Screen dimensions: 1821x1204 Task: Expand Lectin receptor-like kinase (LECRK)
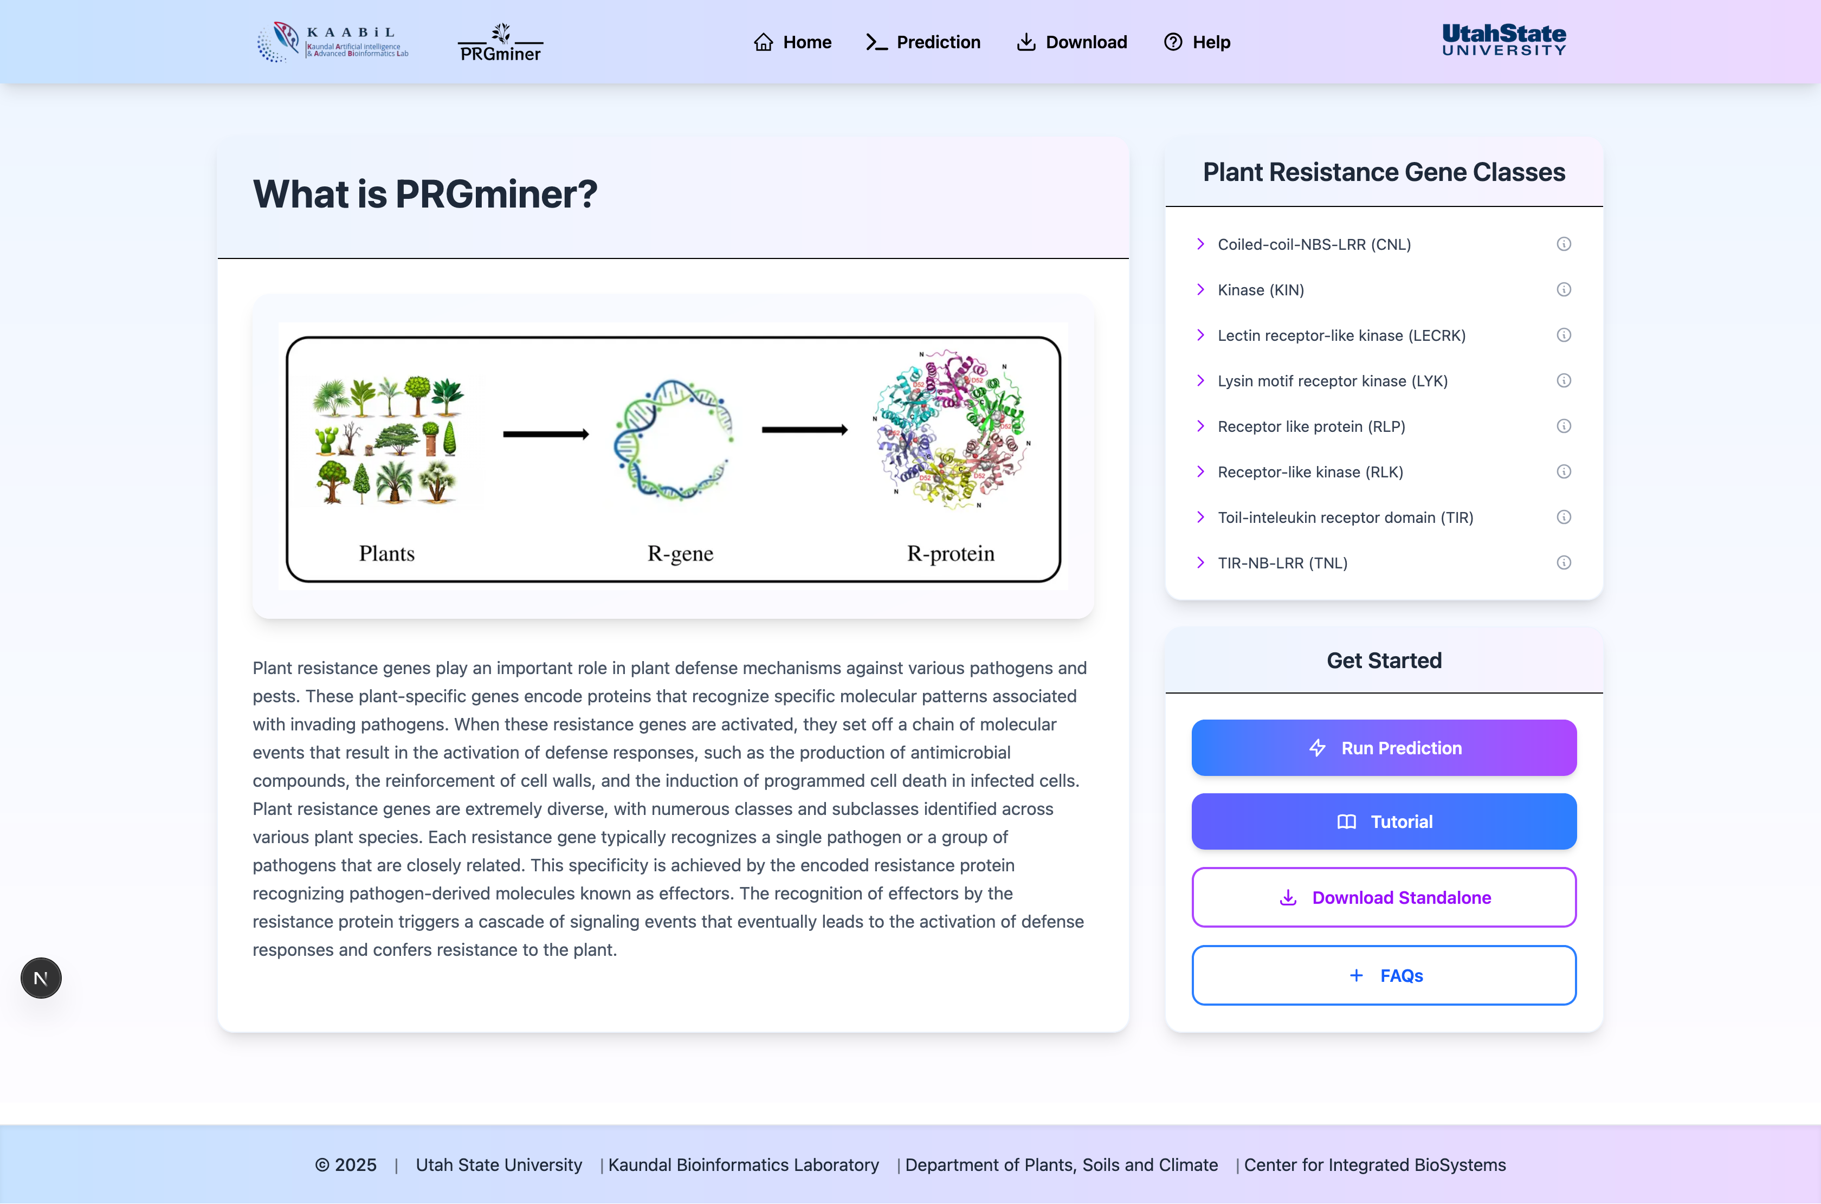tap(1200, 335)
